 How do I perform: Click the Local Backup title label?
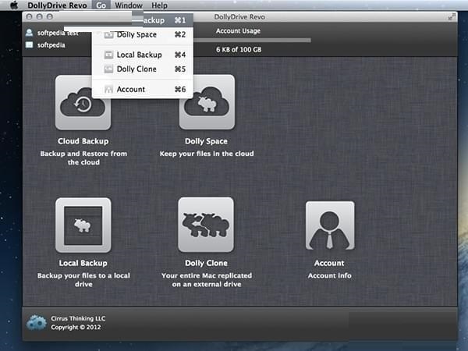coord(83,263)
